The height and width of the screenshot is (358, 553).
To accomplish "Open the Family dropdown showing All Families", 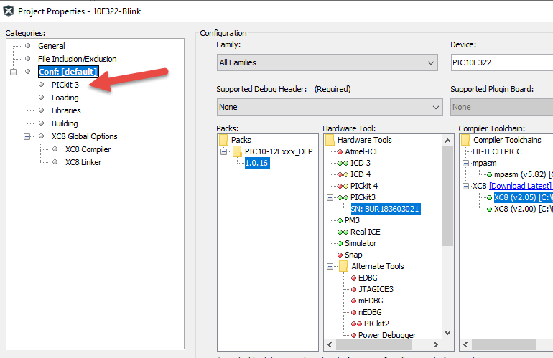I will 327,62.
